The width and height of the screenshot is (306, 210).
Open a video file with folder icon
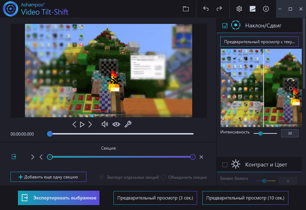(x=185, y=9)
